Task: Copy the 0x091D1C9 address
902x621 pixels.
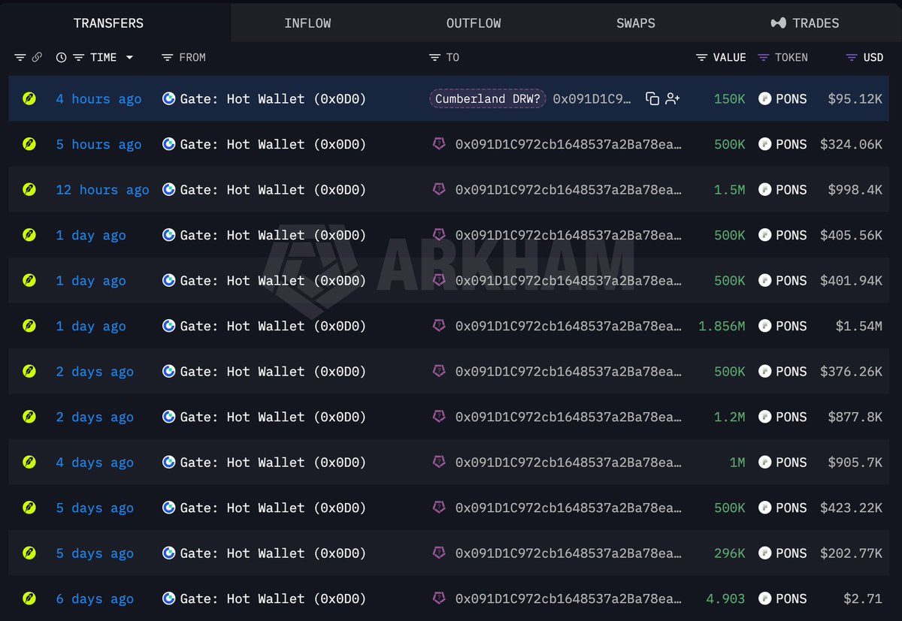Action: (652, 98)
